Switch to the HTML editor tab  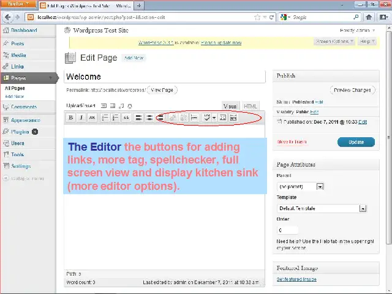[x=251, y=106]
